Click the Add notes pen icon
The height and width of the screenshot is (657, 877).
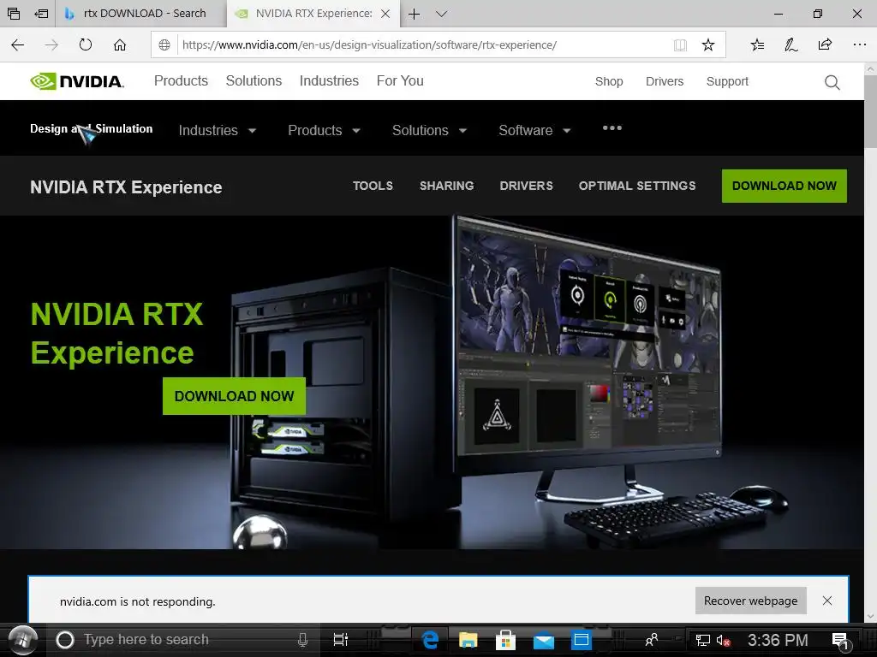[790, 44]
